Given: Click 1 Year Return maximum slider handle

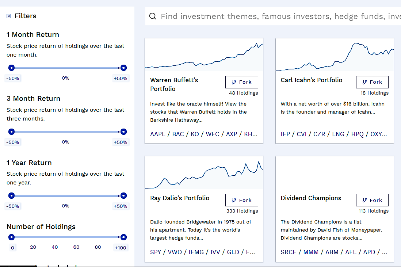Looking at the screenshot, I should 123,196.
